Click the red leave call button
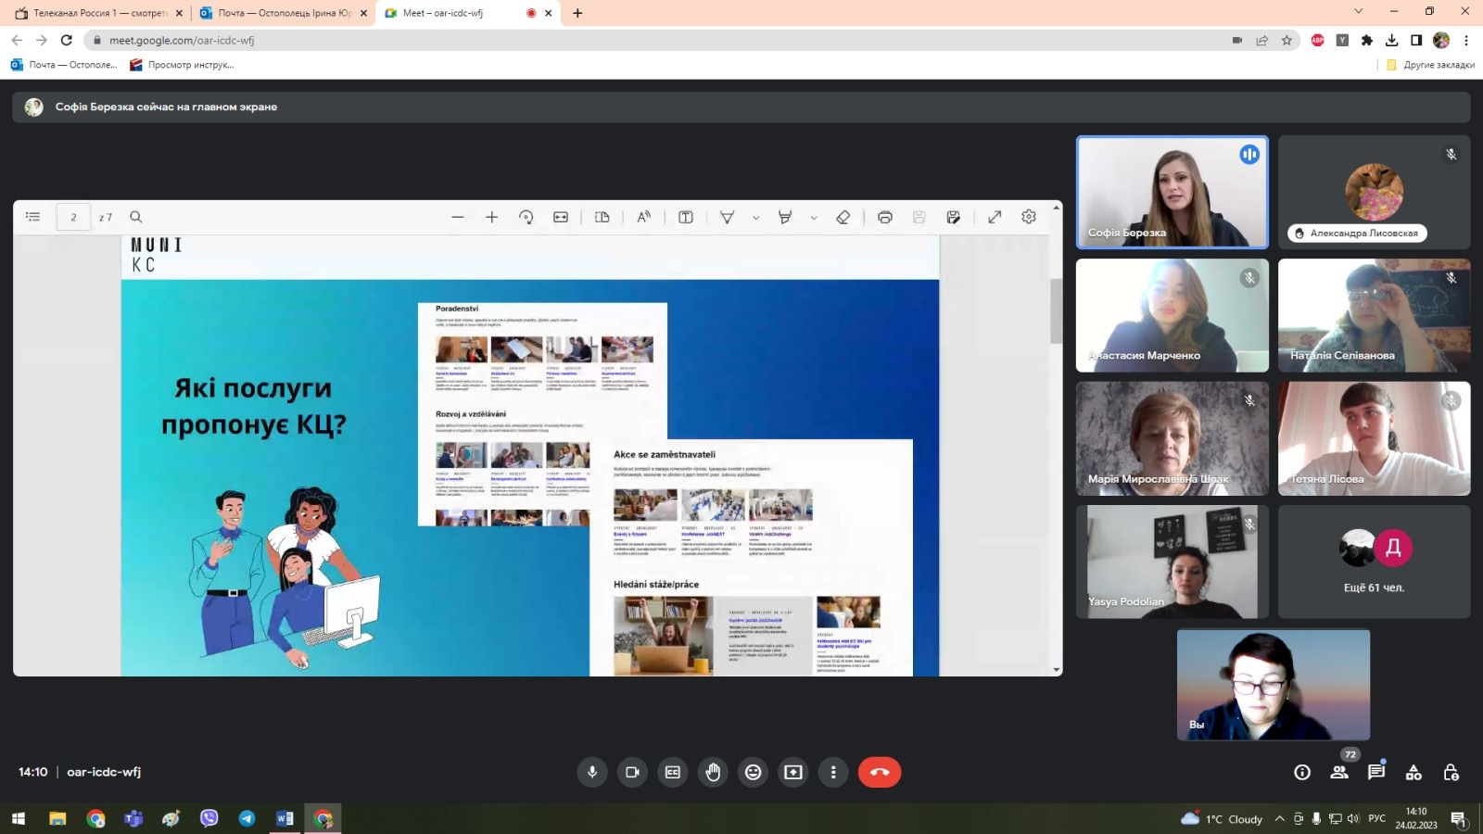Viewport: 1483px width, 834px height. (x=880, y=772)
